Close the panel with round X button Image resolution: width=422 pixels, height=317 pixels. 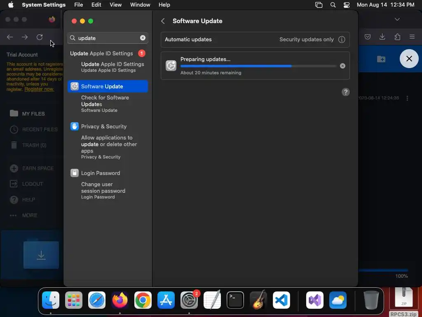click(x=409, y=59)
